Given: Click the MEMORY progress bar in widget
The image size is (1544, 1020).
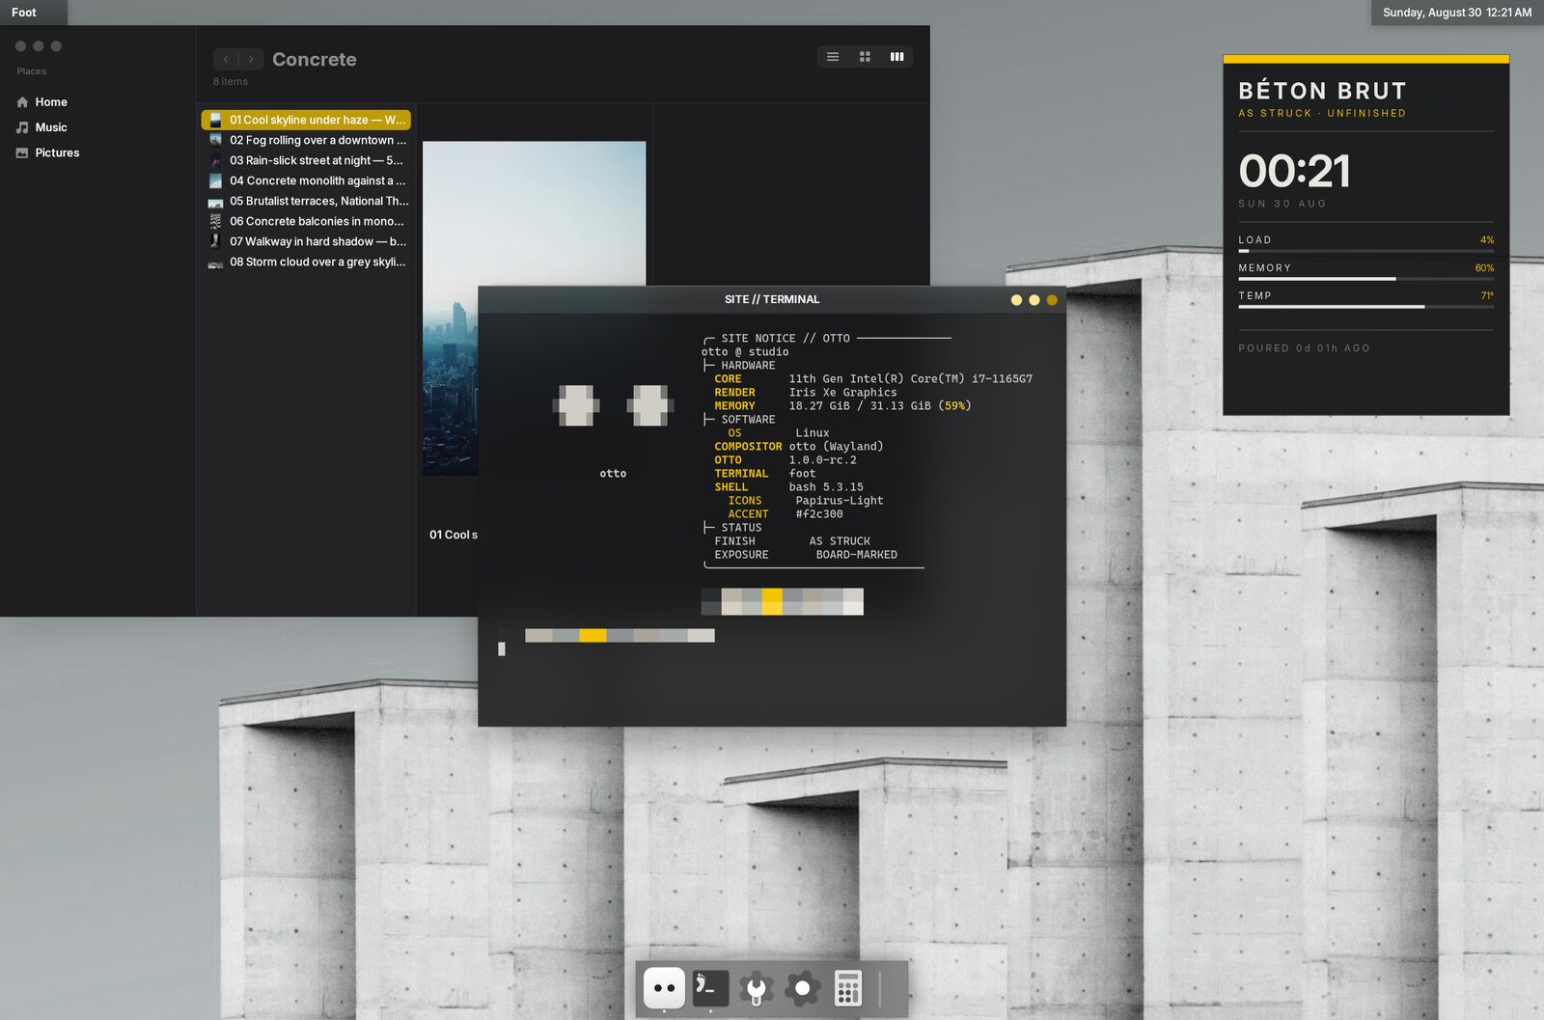Looking at the screenshot, I should point(1365,279).
